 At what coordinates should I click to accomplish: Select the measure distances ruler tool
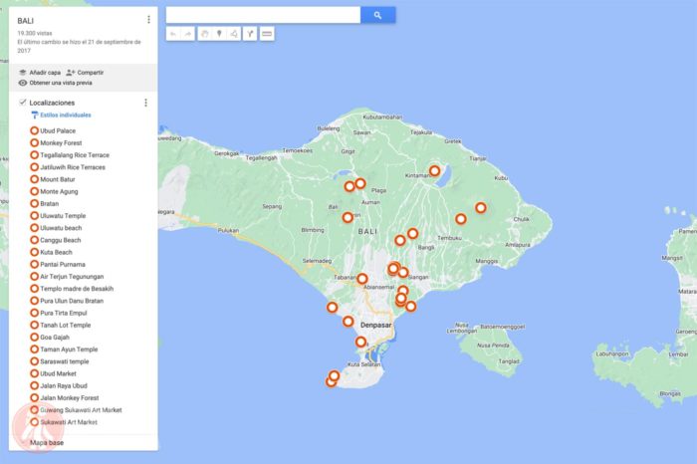(267, 34)
